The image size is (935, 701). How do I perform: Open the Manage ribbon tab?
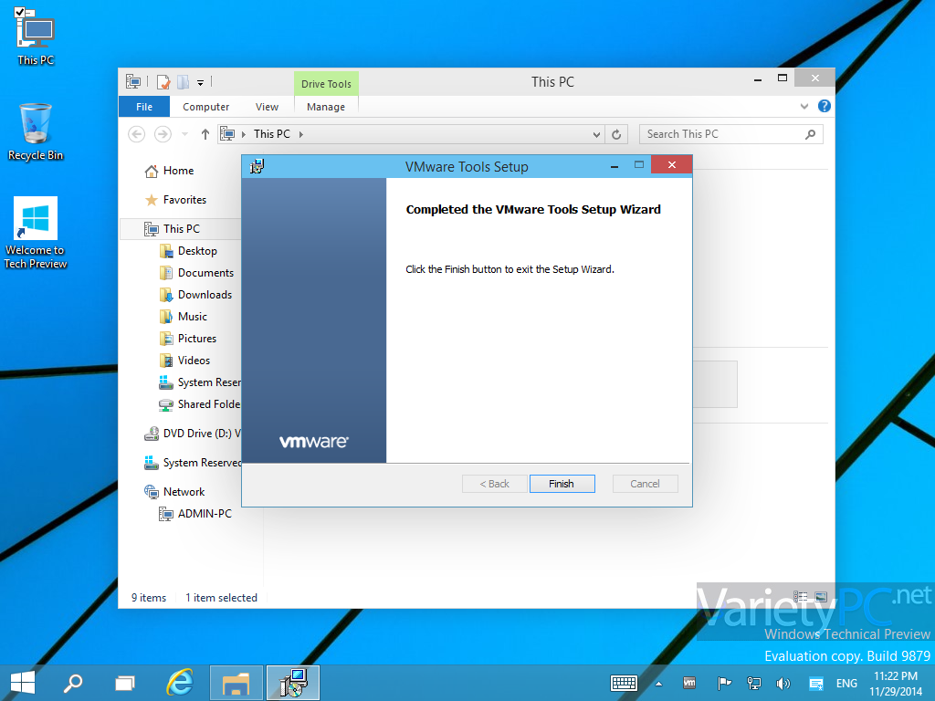click(326, 107)
